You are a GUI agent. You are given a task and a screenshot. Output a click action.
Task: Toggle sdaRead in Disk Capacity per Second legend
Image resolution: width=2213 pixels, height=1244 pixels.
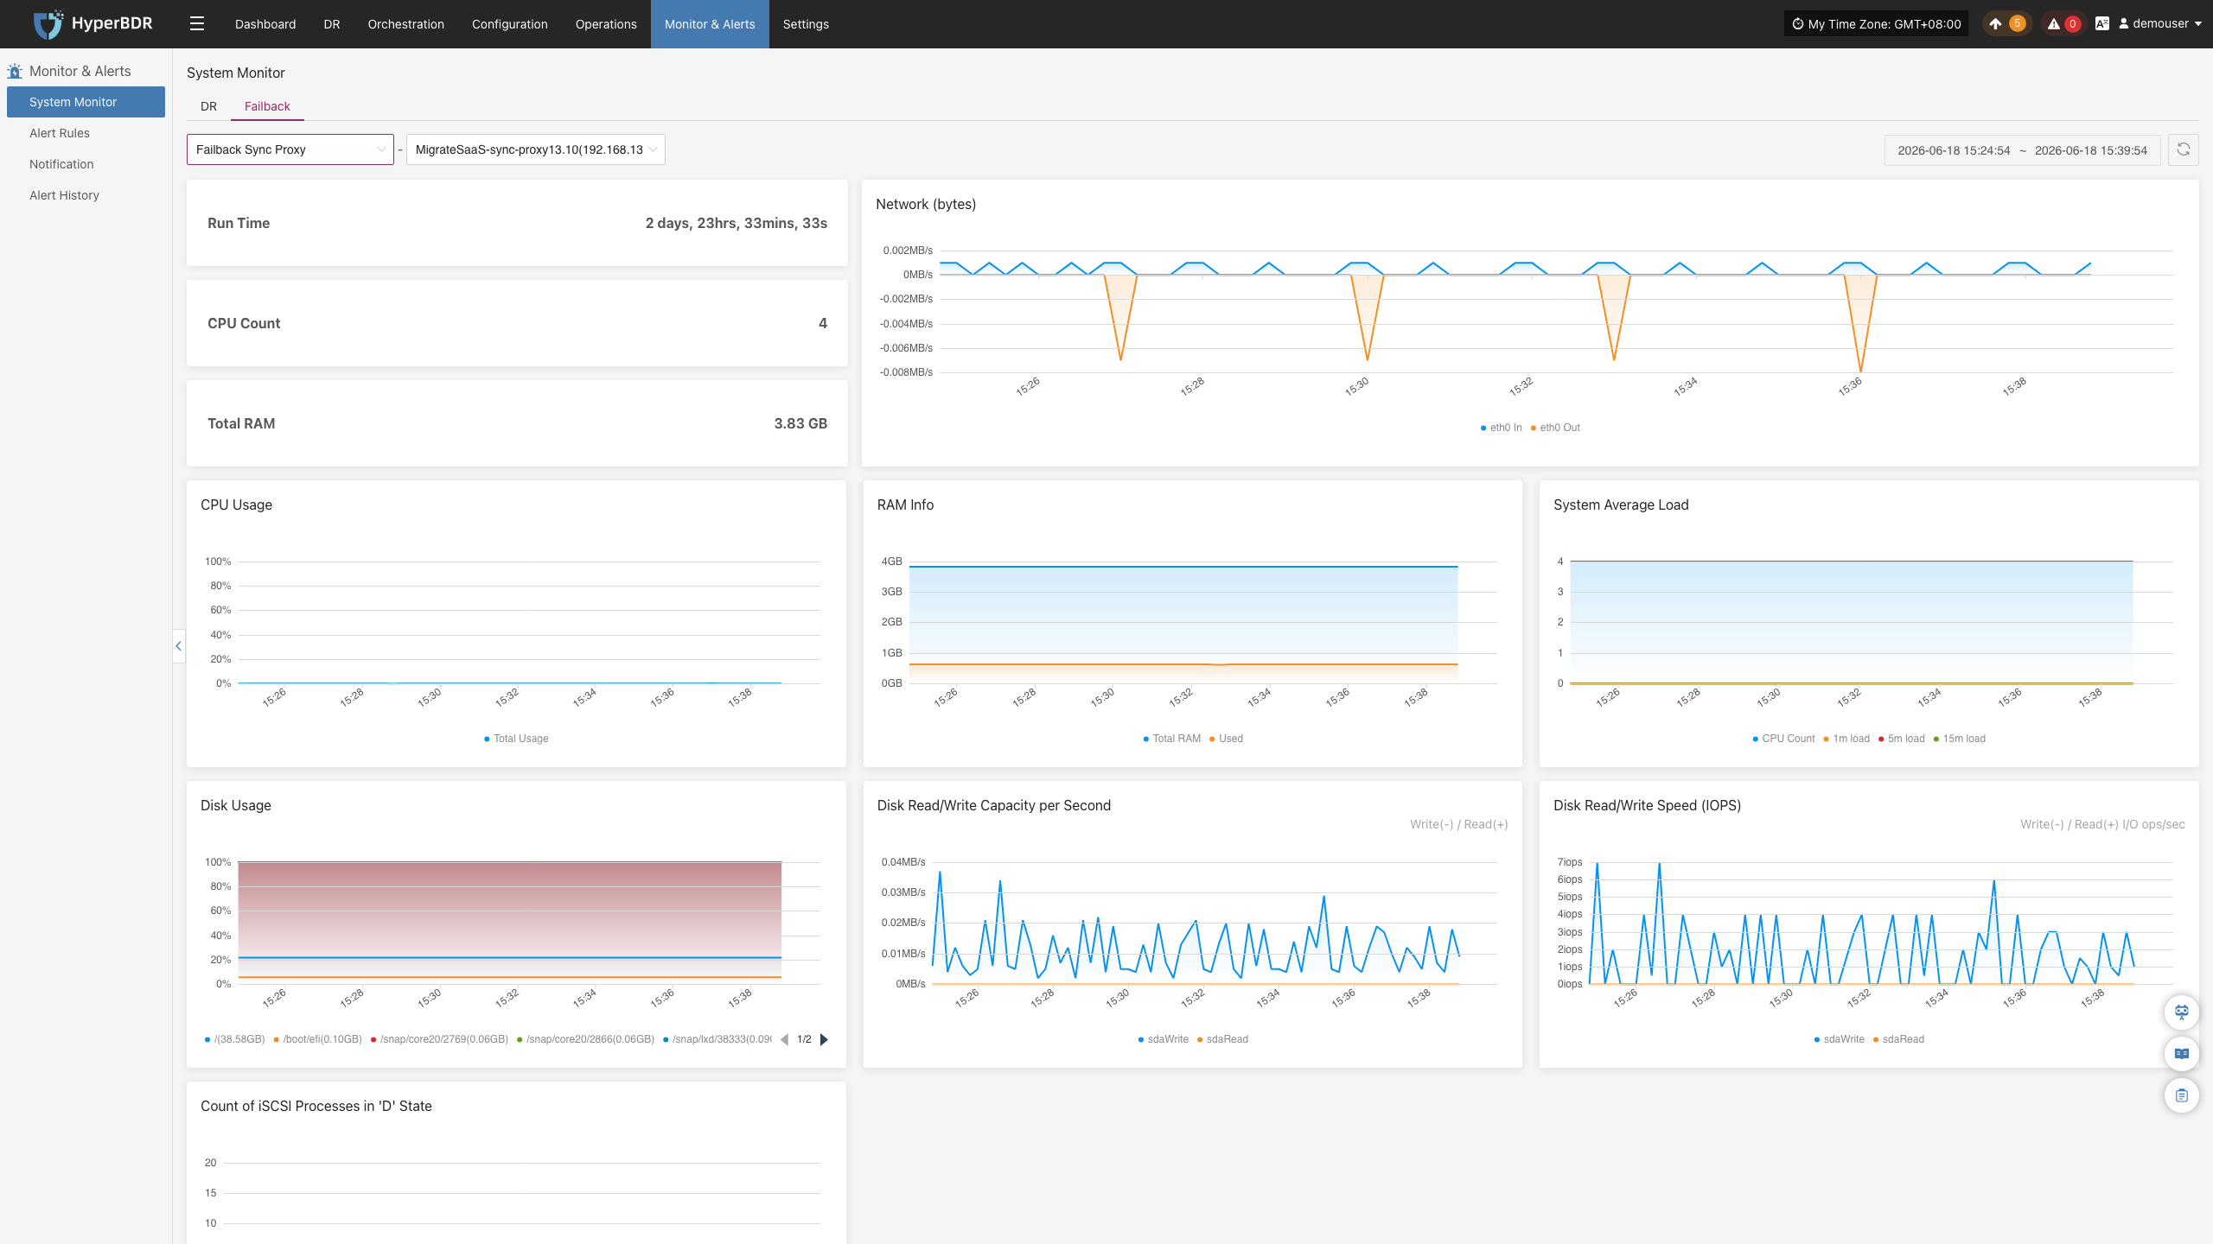click(1222, 1039)
